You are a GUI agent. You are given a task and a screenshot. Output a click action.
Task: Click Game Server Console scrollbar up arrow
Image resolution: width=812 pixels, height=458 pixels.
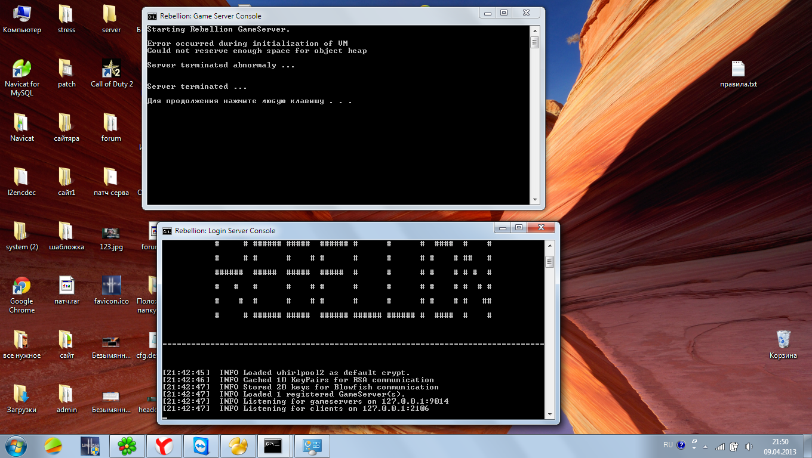coord(535,30)
